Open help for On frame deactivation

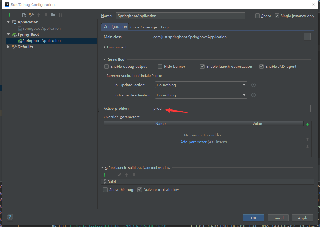253,95
